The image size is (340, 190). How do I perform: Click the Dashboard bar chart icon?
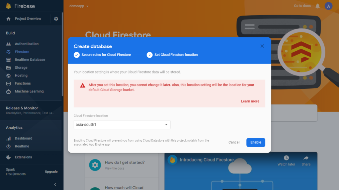pos(8,138)
